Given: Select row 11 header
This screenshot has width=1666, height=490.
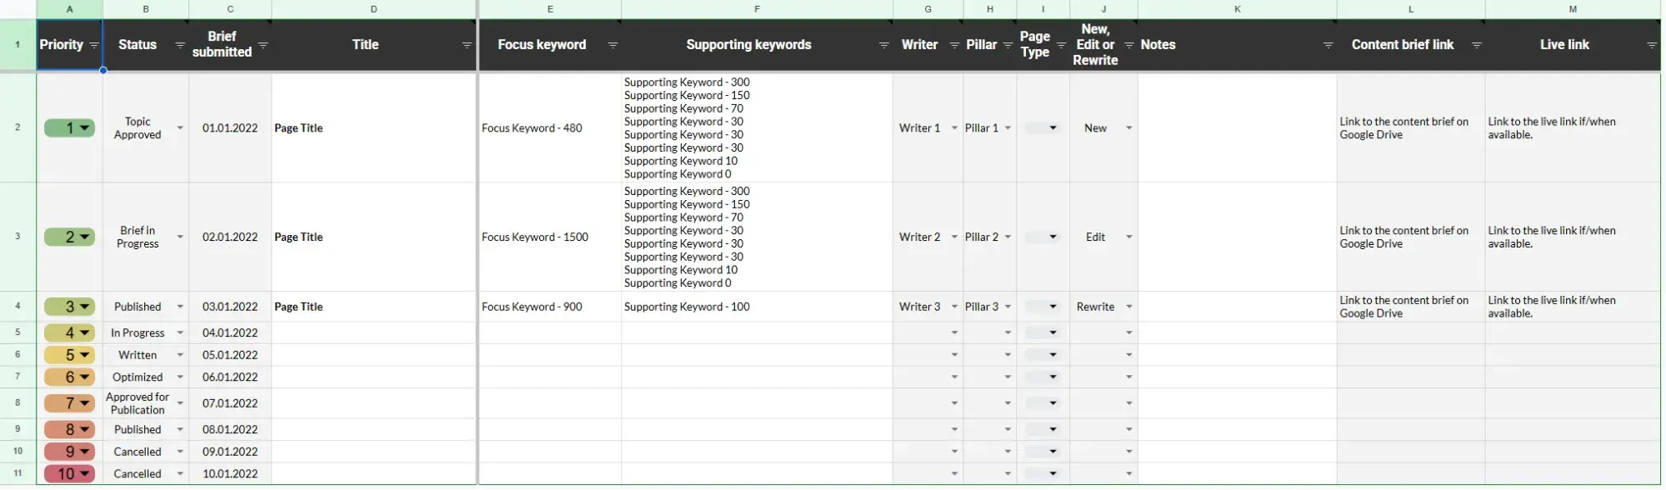Looking at the screenshot, I should [18, 473].
